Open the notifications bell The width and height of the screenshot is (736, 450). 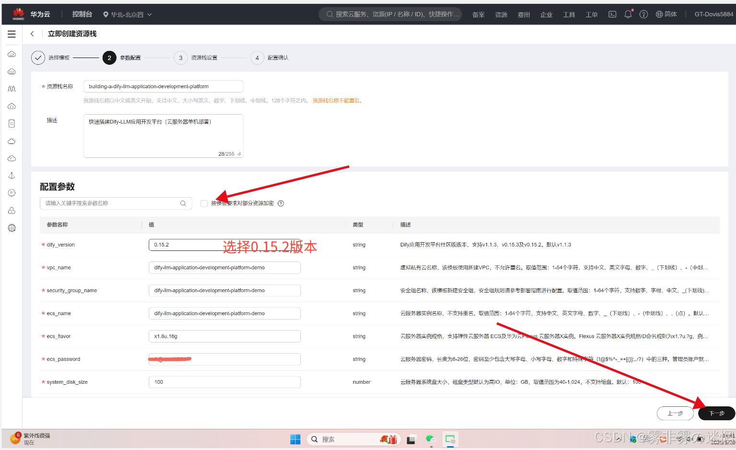[628, 14]
